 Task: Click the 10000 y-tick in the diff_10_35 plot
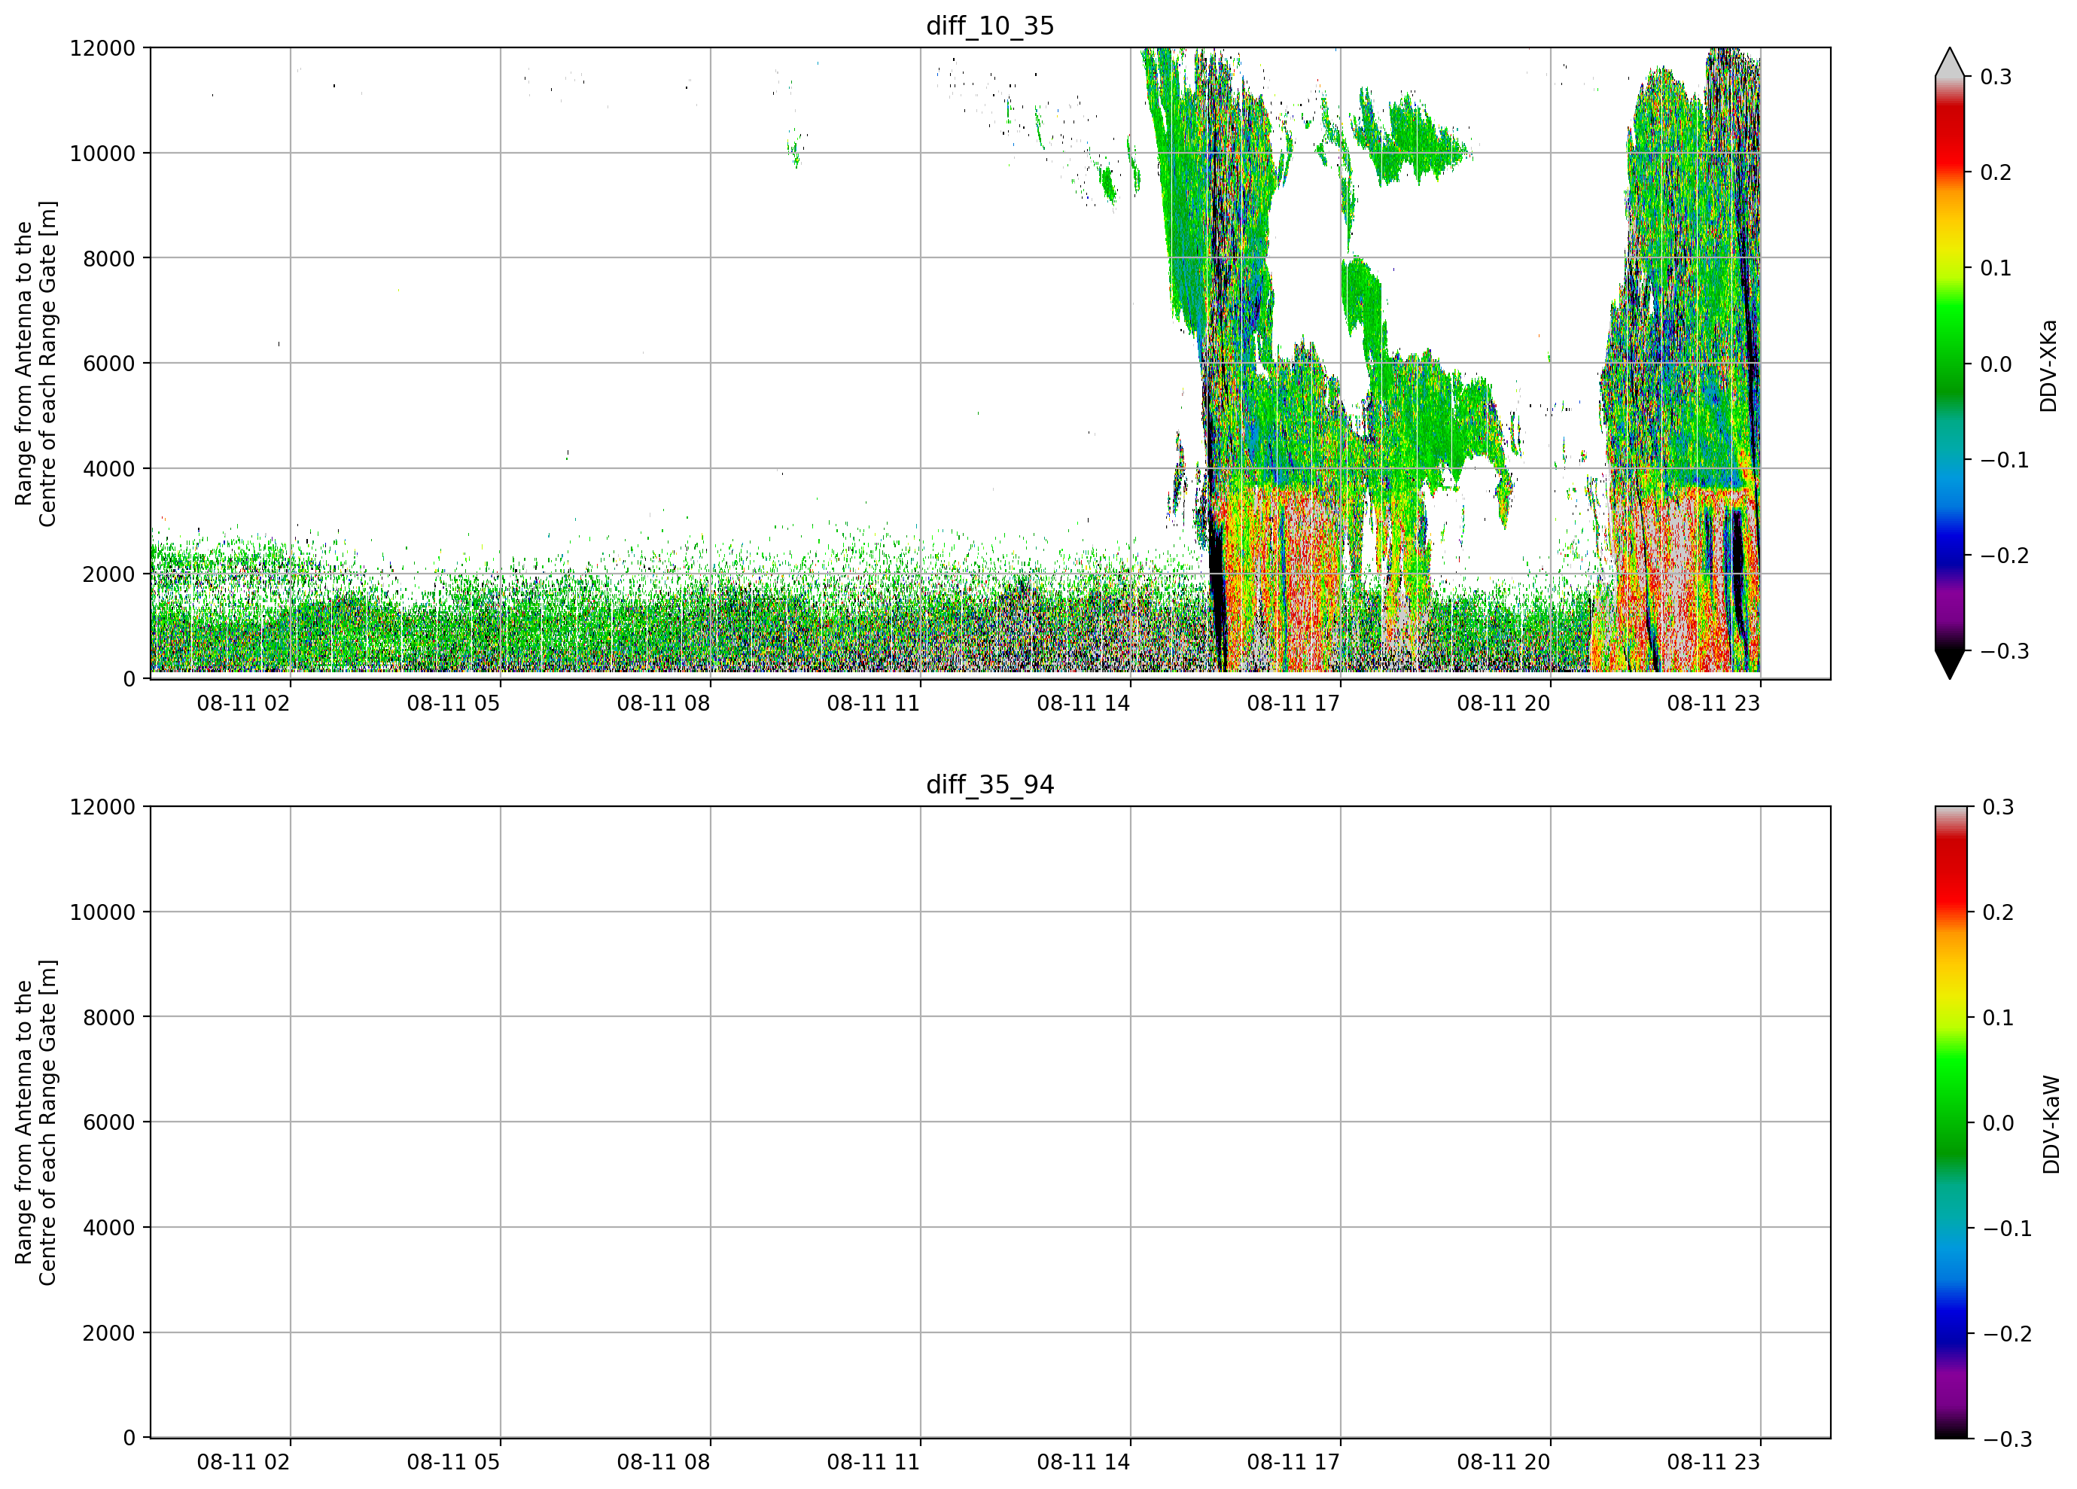tap(102, 153)
